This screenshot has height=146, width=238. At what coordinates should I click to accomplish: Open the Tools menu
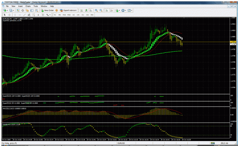tap(35, 6)
